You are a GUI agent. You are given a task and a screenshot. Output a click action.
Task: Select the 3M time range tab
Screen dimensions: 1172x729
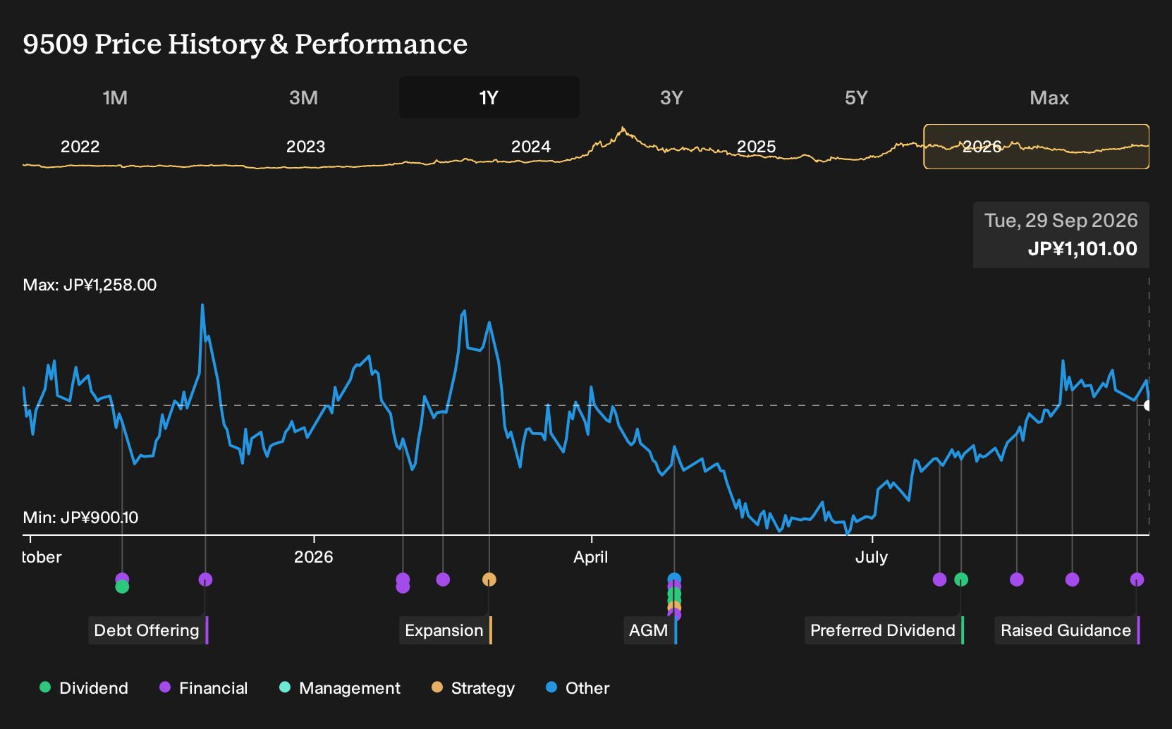click(x=303, y=97)
